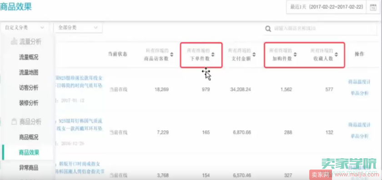Click 单品分析 for the 7,229 row
The image size is (382, 180).
tap(360, 136)
